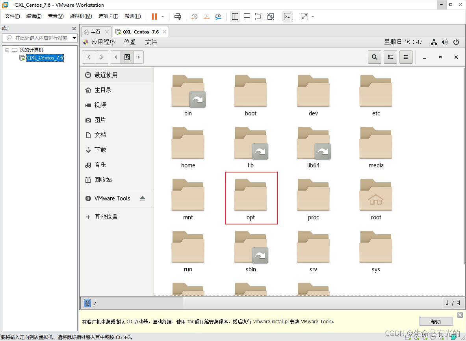Switch the file manager to list view
Image resolution: width=466 pixels, height=341 pixels.
(x=390, y=57)
